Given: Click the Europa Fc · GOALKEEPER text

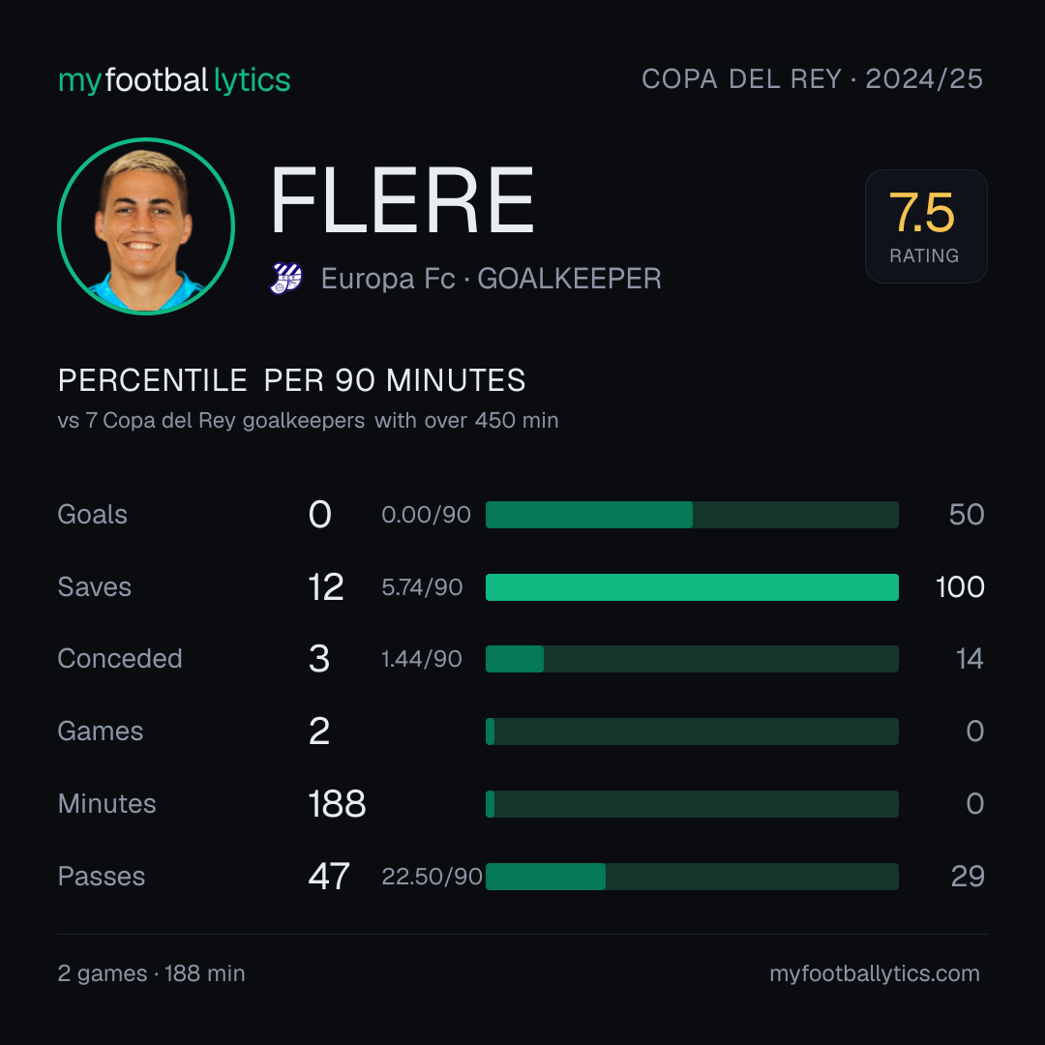Looking at the screenshot, I should pyautogui.click(x=492, y=279).
